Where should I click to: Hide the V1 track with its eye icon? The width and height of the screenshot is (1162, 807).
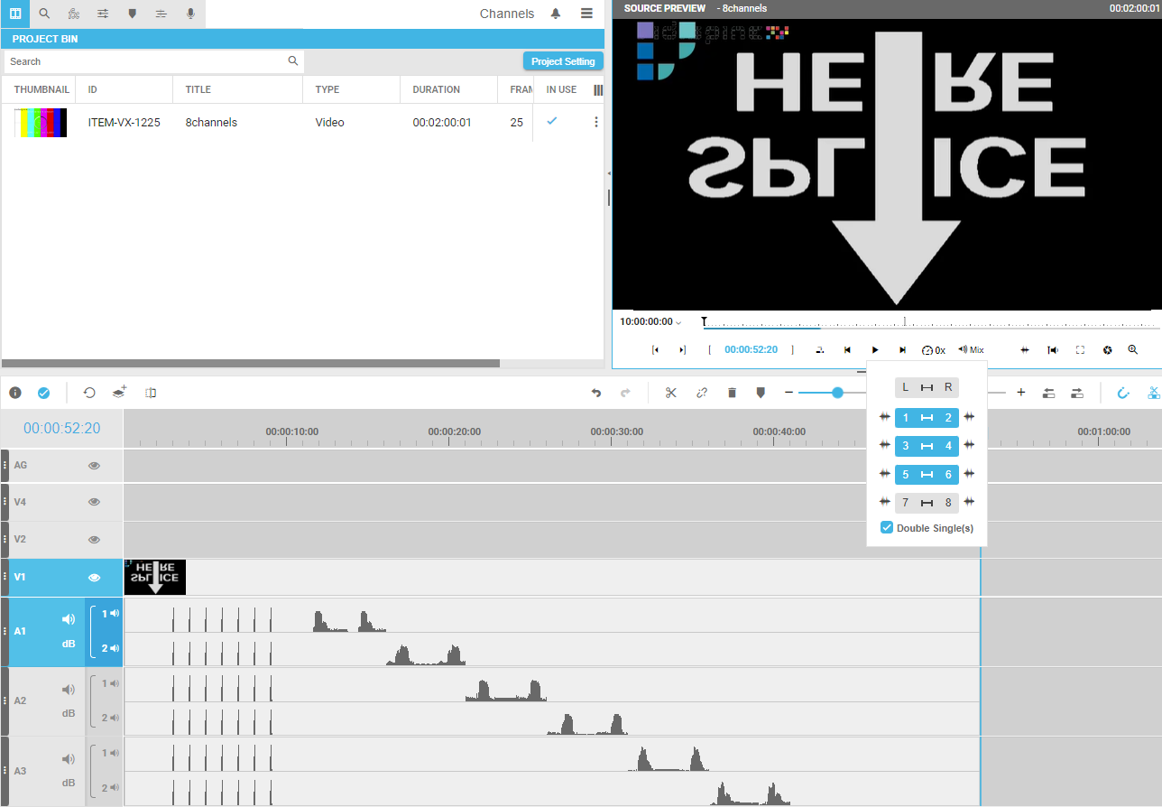pos(94,578)
